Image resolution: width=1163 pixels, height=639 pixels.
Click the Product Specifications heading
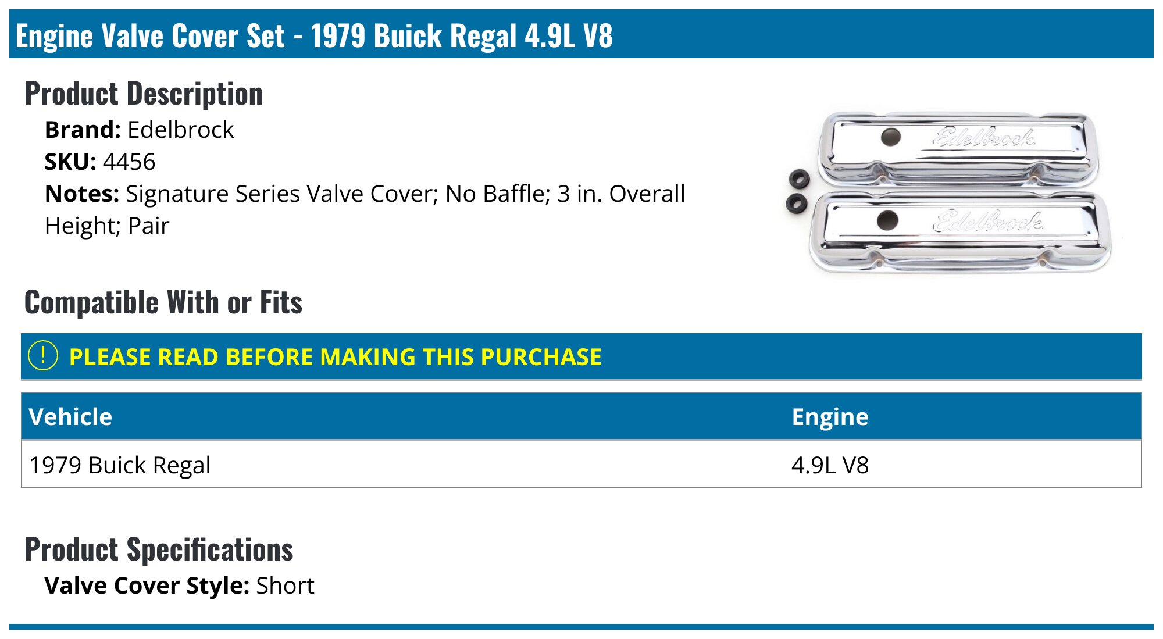tap(159, 549)
